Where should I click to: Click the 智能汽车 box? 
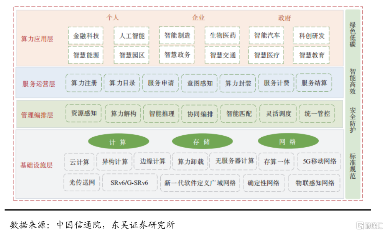point(267,35)
